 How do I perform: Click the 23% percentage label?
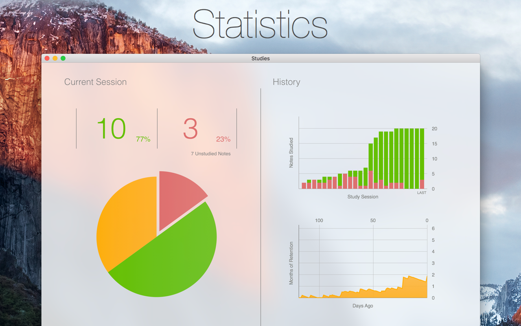tap(223, 139)
